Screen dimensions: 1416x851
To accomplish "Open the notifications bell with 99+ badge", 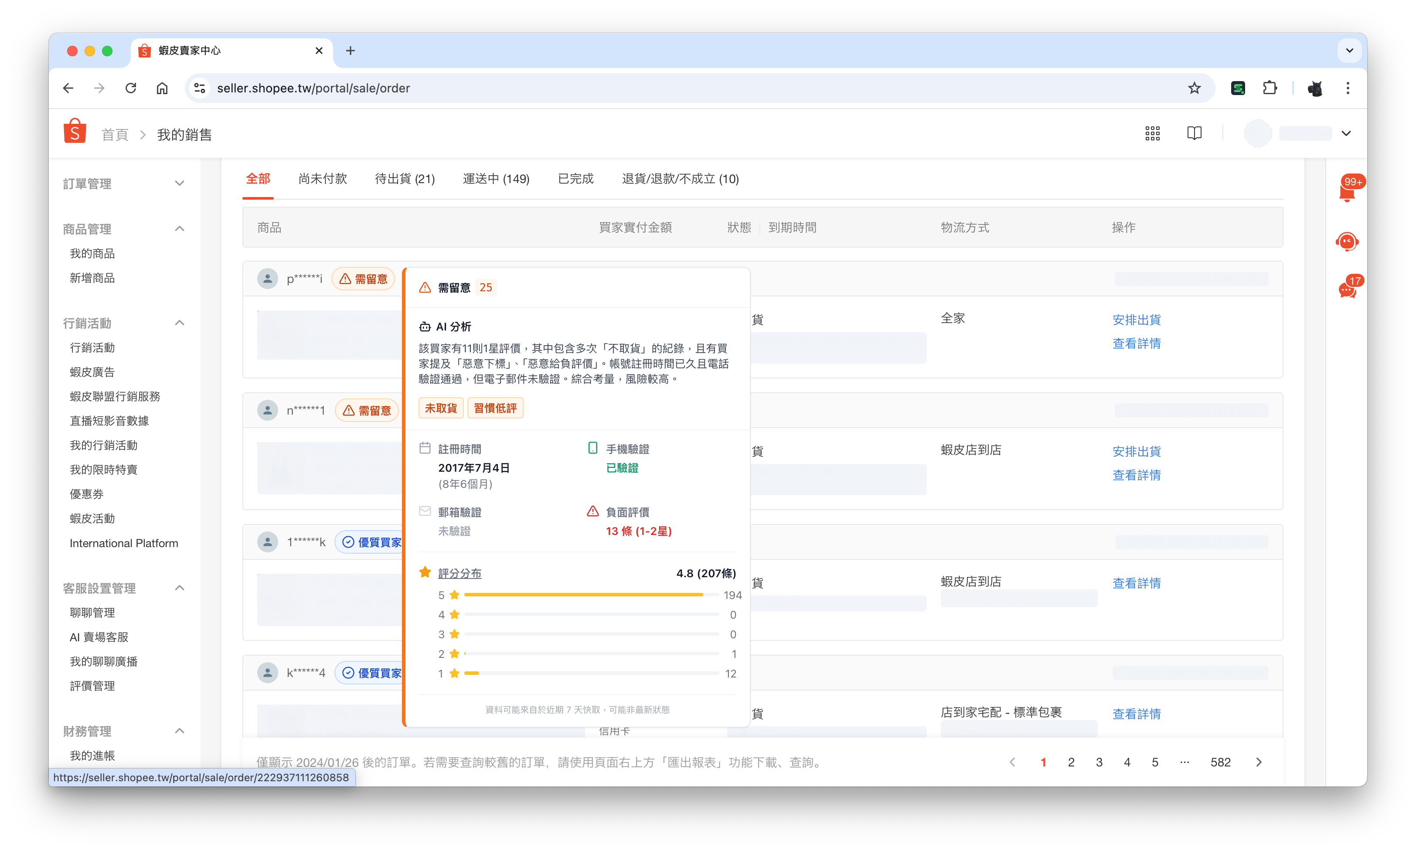I will coord(1347,192).
